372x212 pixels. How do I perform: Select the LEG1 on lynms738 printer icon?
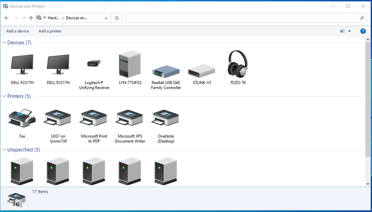(58, 118)
